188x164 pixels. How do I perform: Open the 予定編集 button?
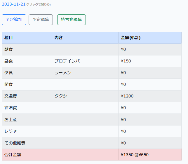41,20
